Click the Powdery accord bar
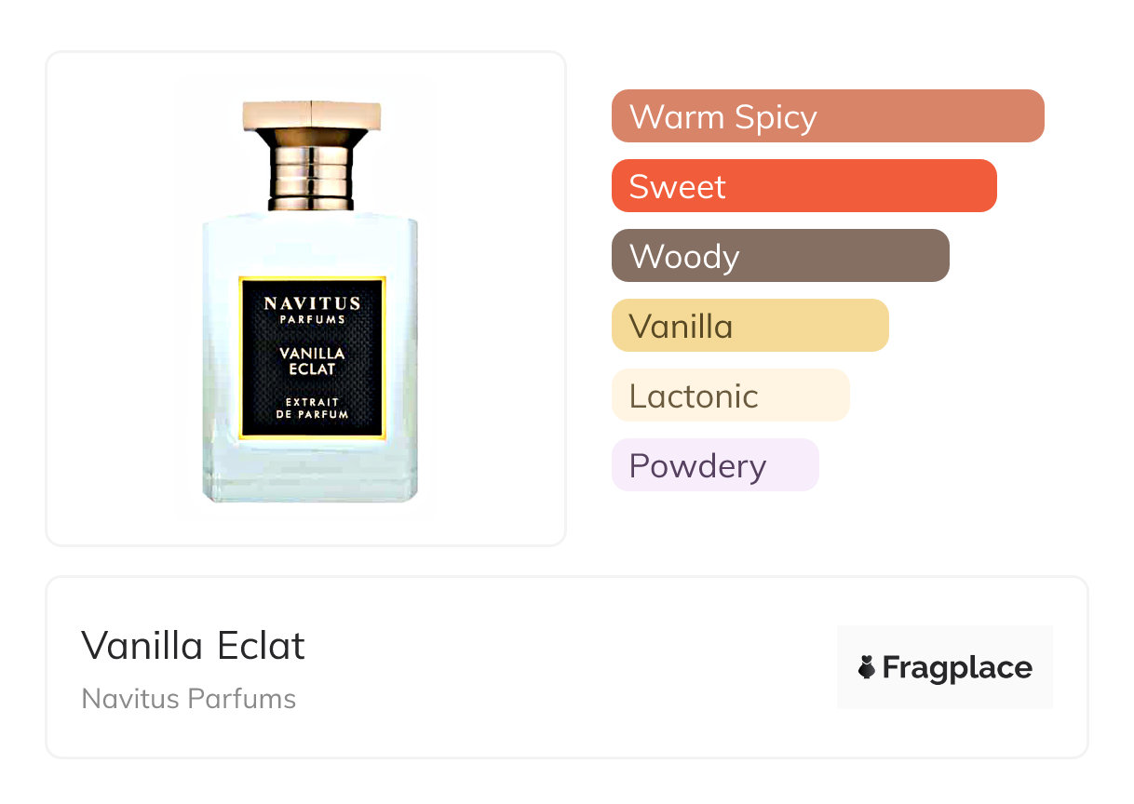Screen dimensions: 1134x804 [714, 465]
